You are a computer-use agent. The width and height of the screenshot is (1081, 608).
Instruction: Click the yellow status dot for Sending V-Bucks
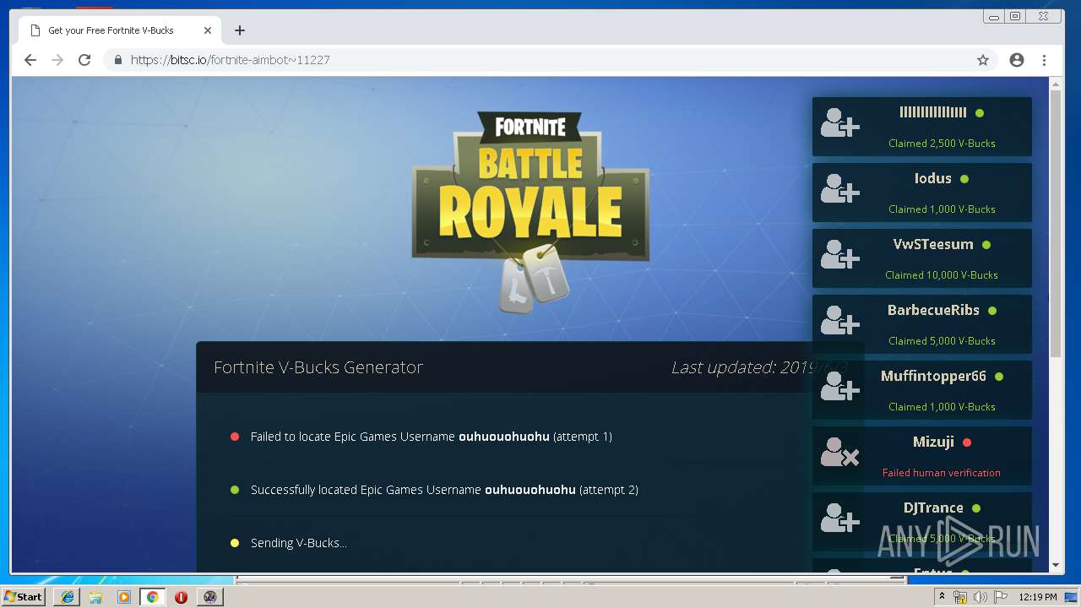pos(235,543)
